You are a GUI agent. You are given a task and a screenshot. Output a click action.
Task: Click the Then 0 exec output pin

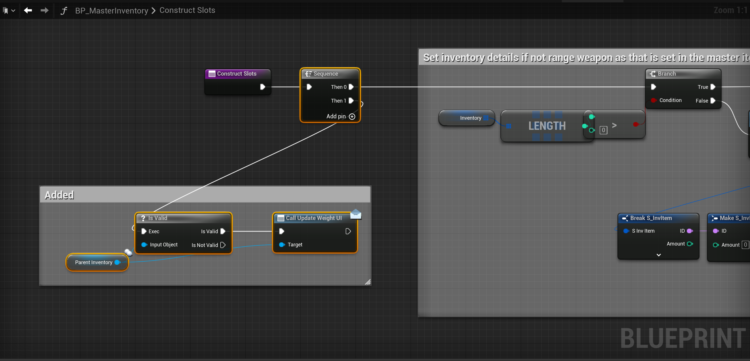point(351,87)
